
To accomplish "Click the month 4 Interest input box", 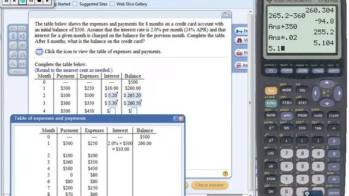I will point(113,111).
